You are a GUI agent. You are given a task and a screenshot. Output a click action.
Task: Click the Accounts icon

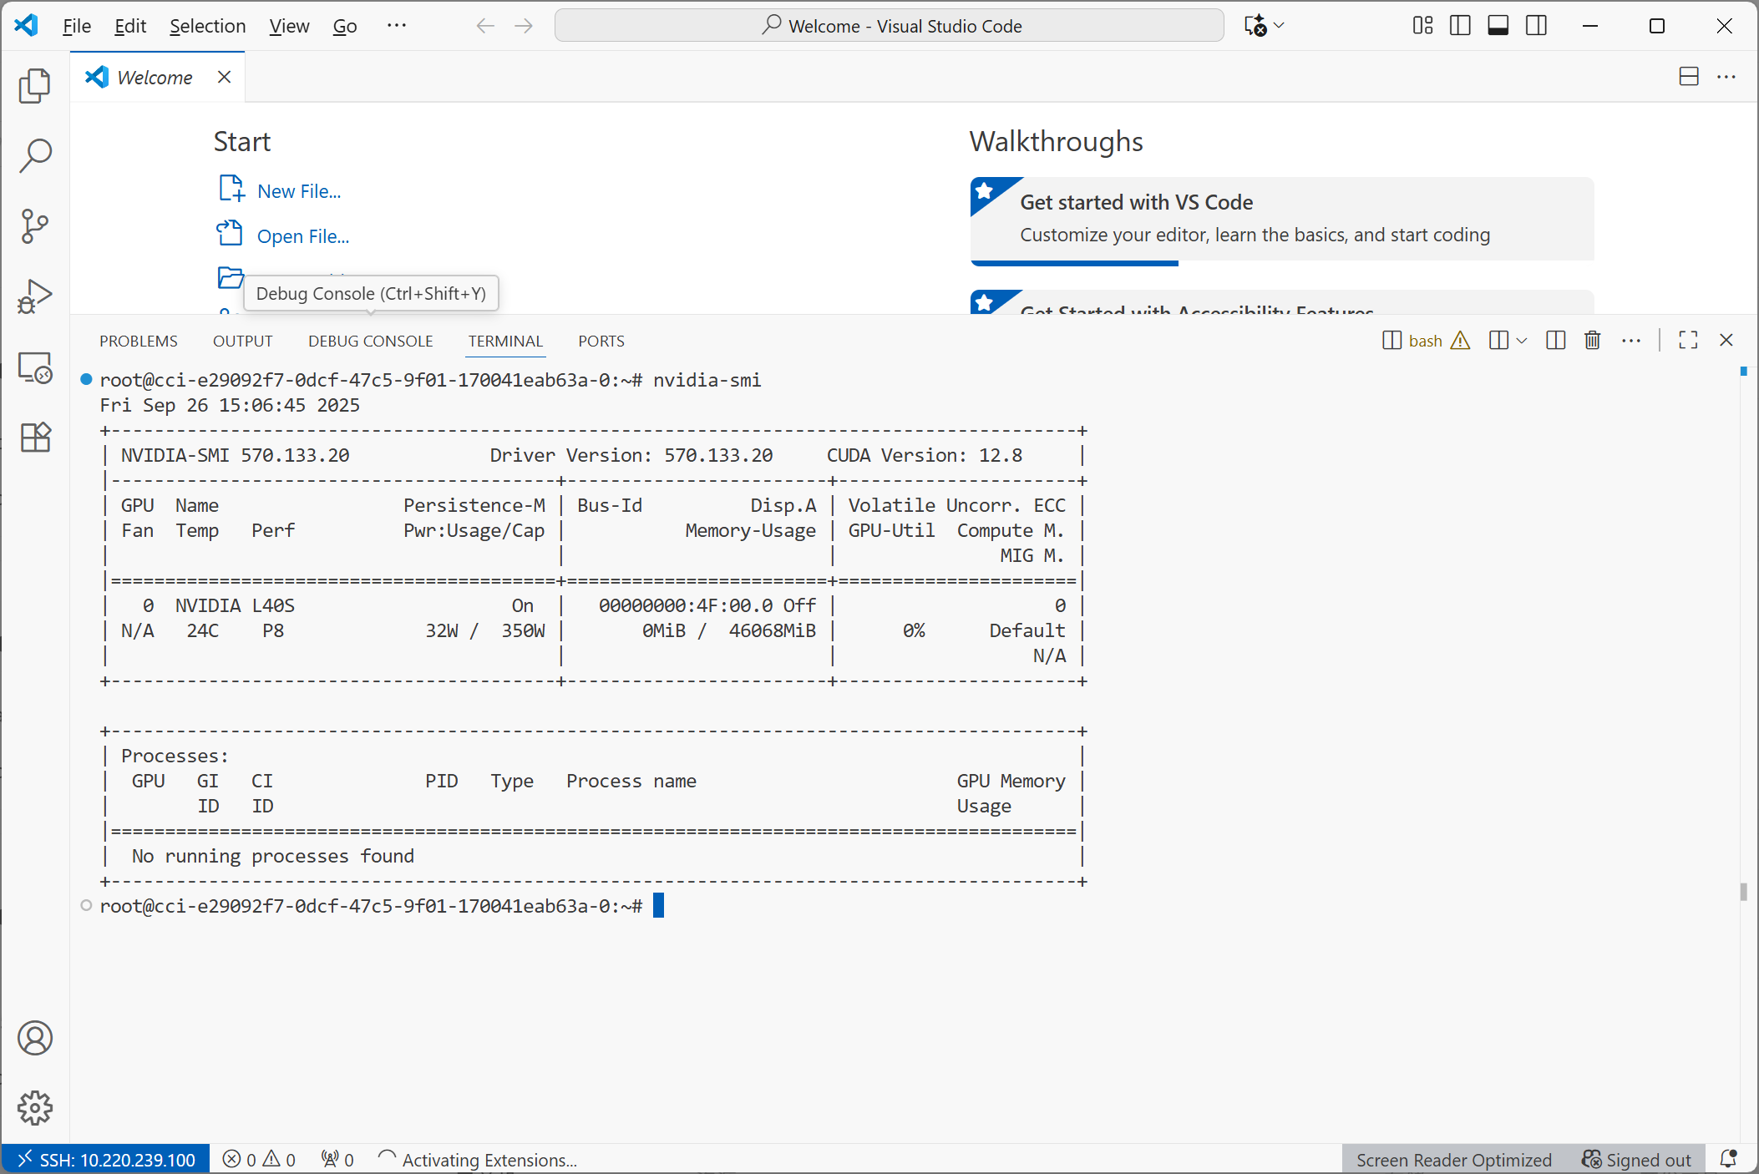34,1038
